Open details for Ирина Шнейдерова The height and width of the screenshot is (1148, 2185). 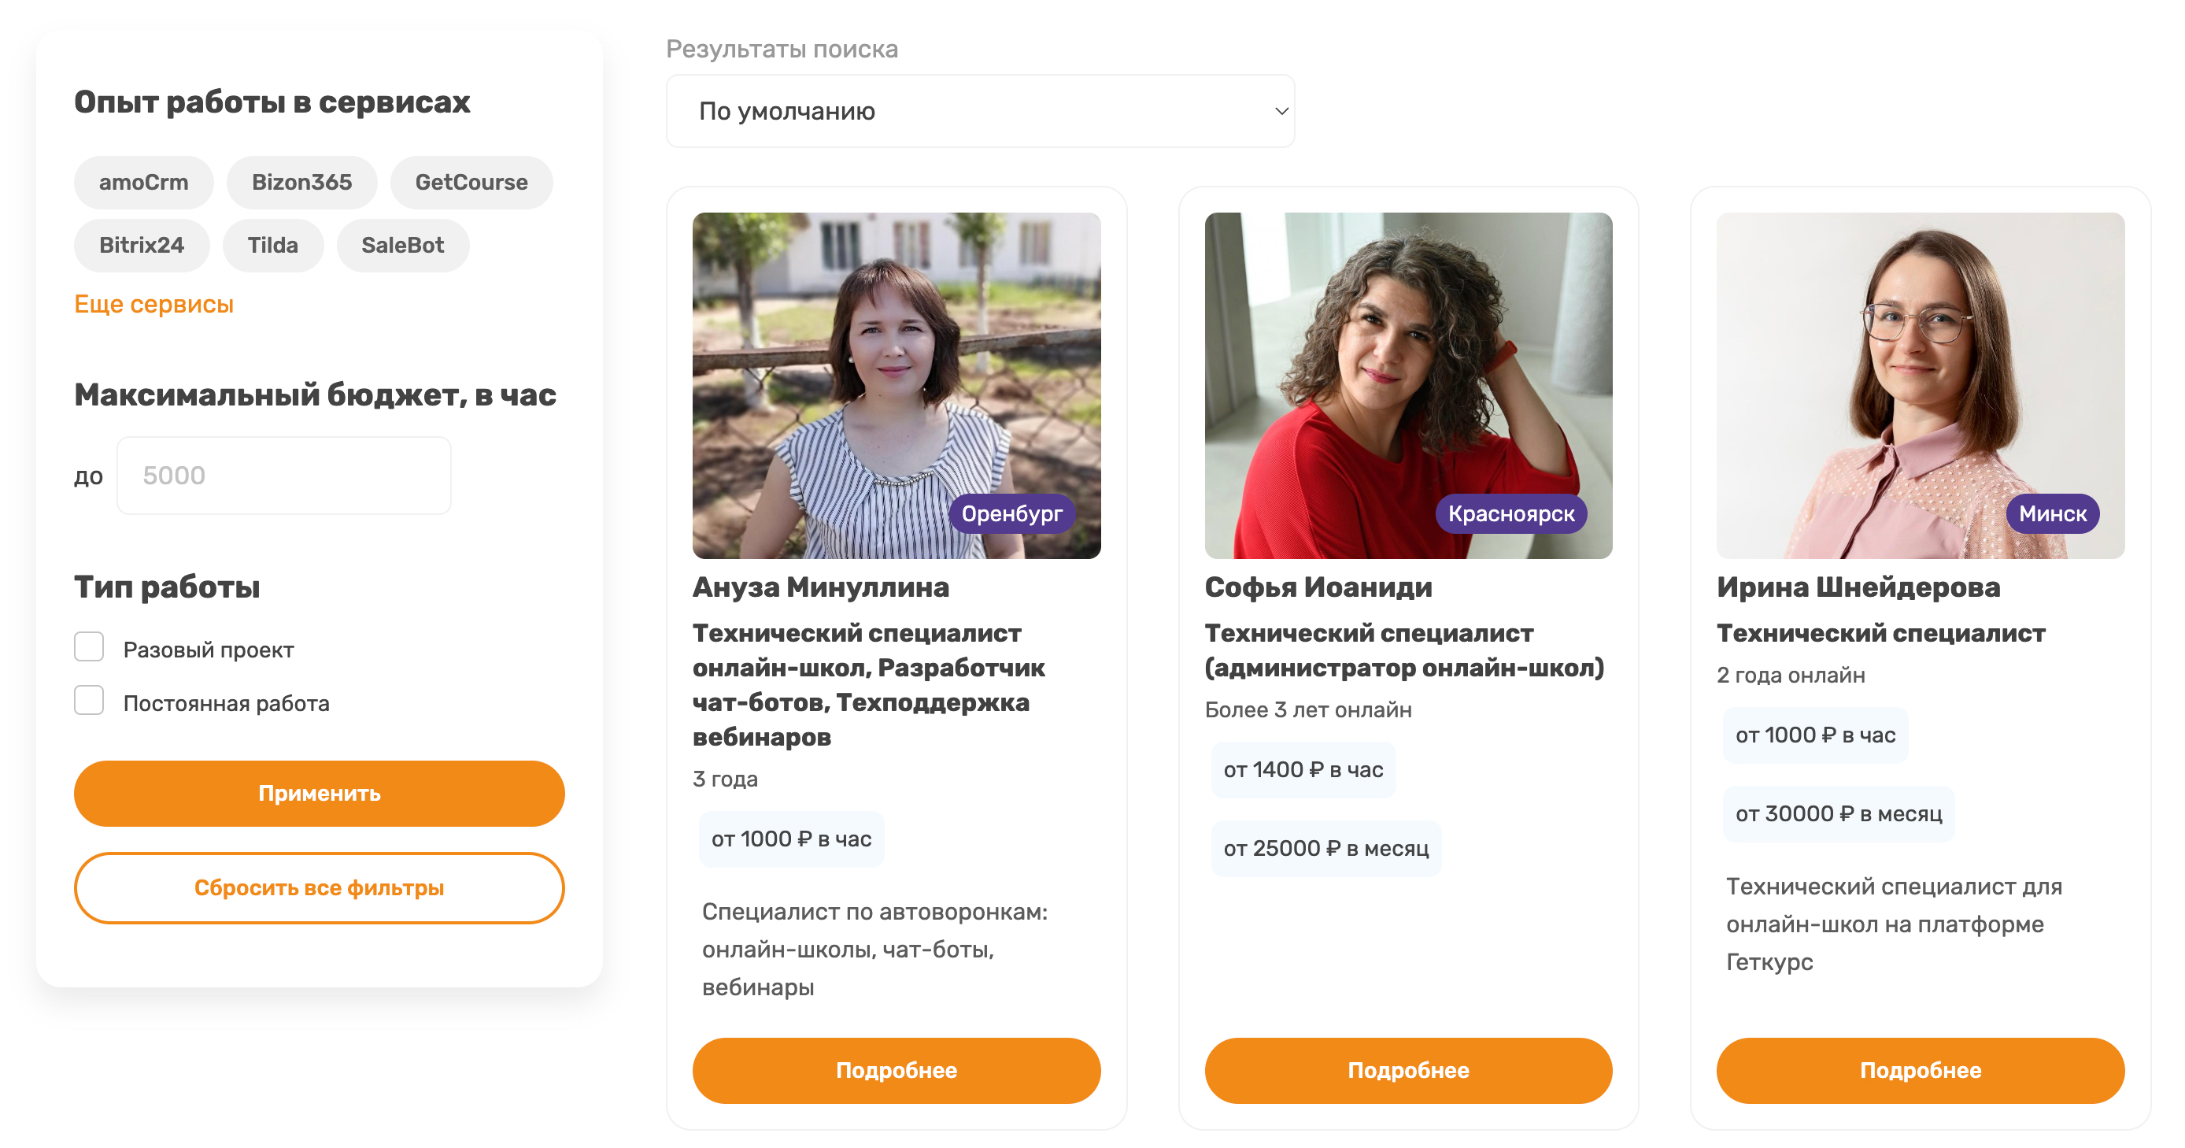pos(1920,1070)
